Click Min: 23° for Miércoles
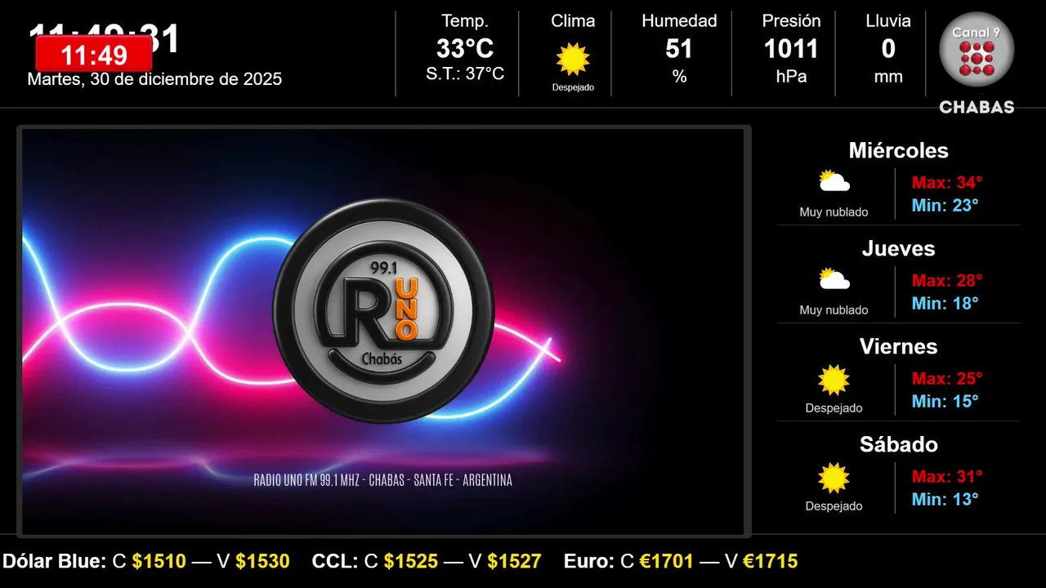1046x588 pixels. [x=945, y=205]
